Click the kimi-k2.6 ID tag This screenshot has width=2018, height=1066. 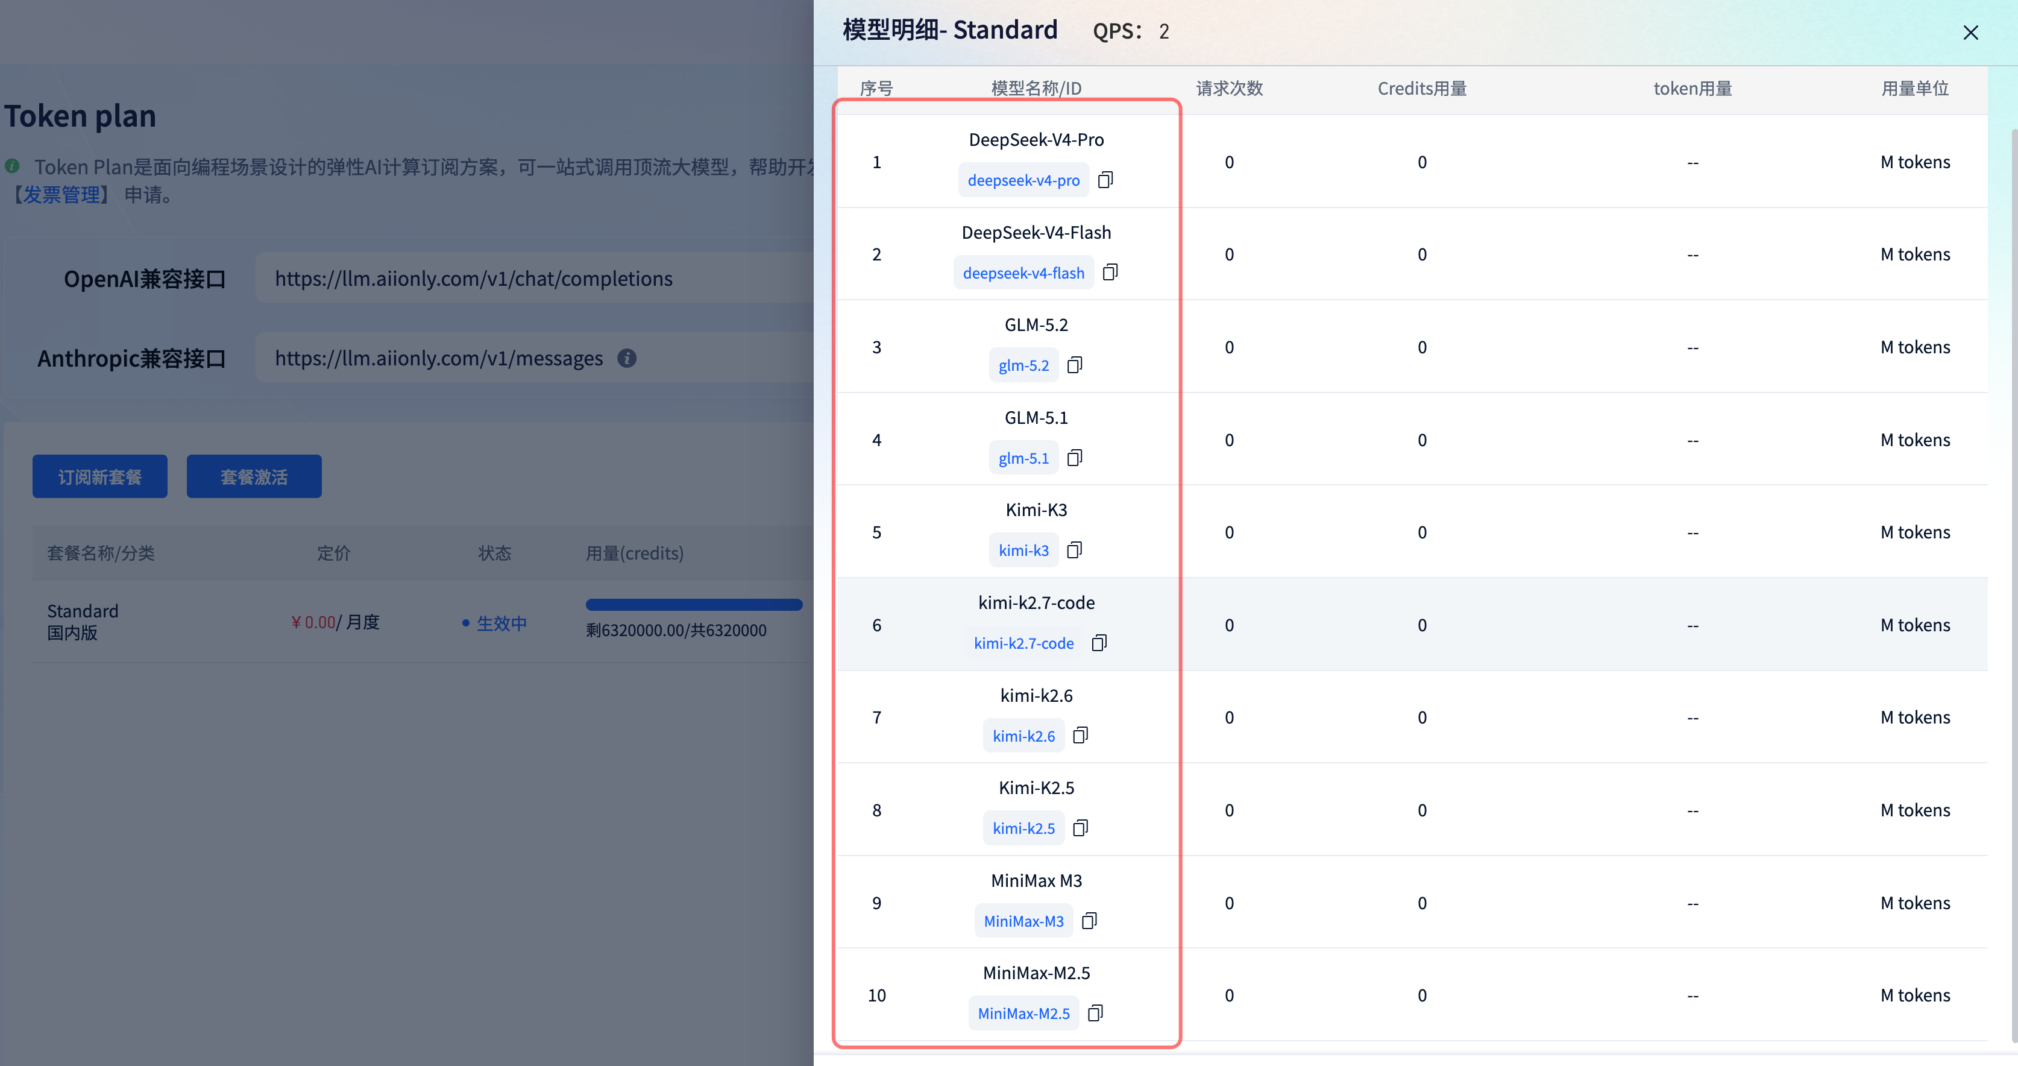[x=1023, y=735]
